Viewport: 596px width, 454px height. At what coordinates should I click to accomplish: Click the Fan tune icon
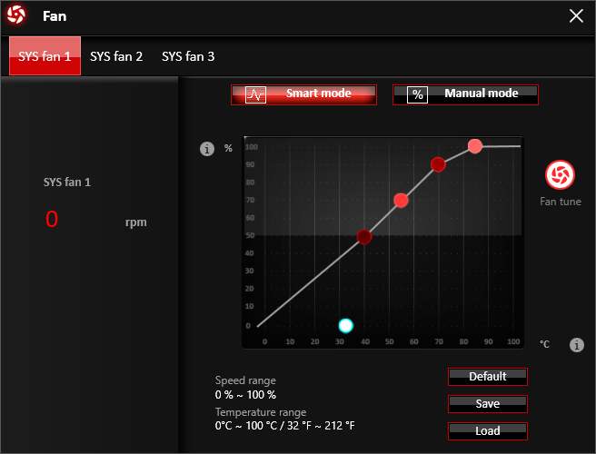coord(560,174)
